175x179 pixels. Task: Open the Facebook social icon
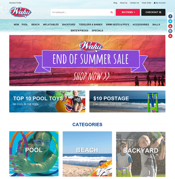[x=170, y=16]
